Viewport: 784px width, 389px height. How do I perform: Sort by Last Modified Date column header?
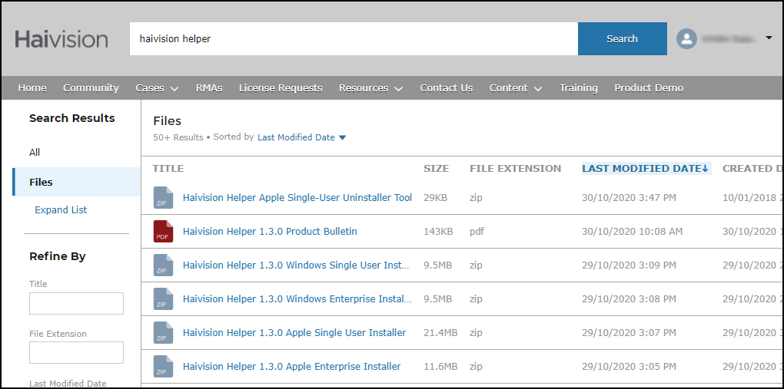[645, 169]
